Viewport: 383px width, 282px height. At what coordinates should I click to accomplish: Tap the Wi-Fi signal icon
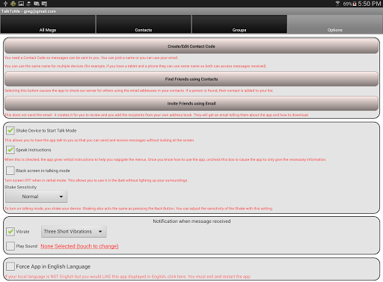337,4
